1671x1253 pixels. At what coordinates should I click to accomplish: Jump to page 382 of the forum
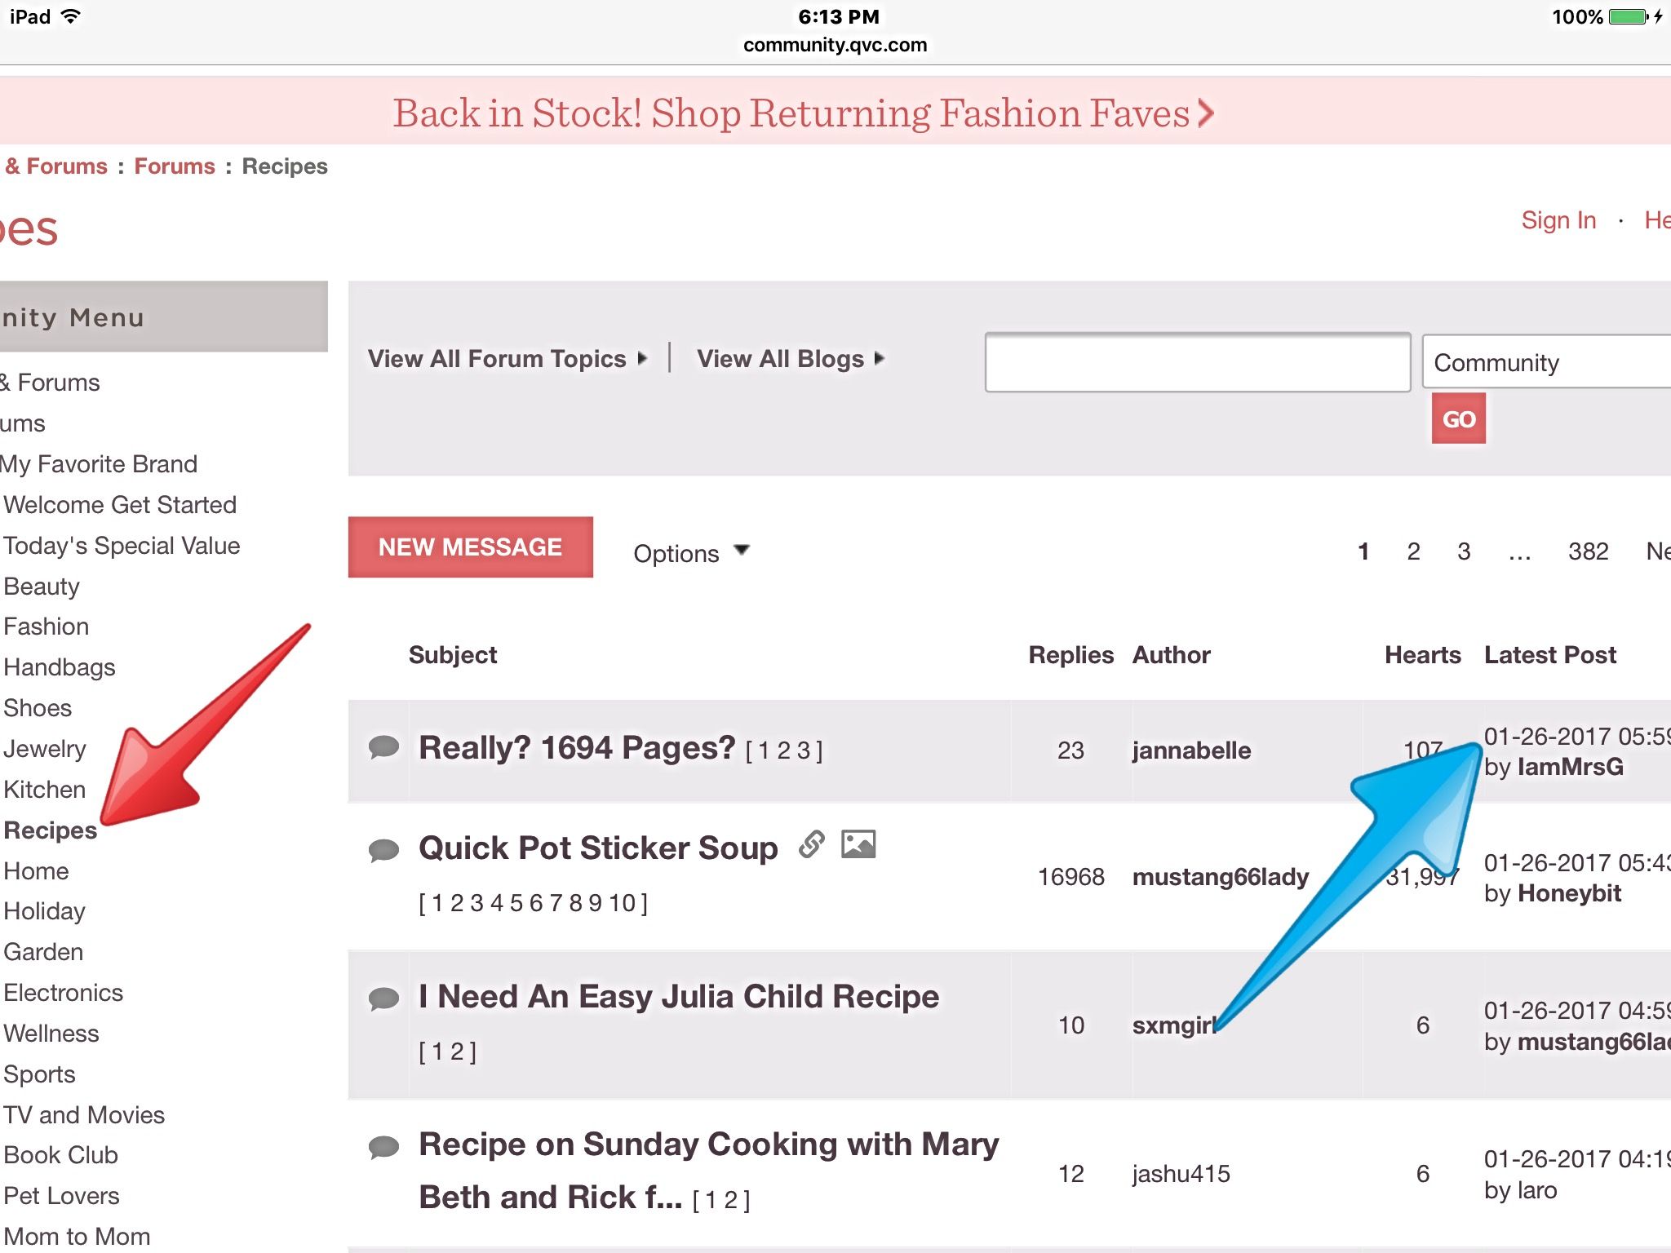click(1588, 551)
